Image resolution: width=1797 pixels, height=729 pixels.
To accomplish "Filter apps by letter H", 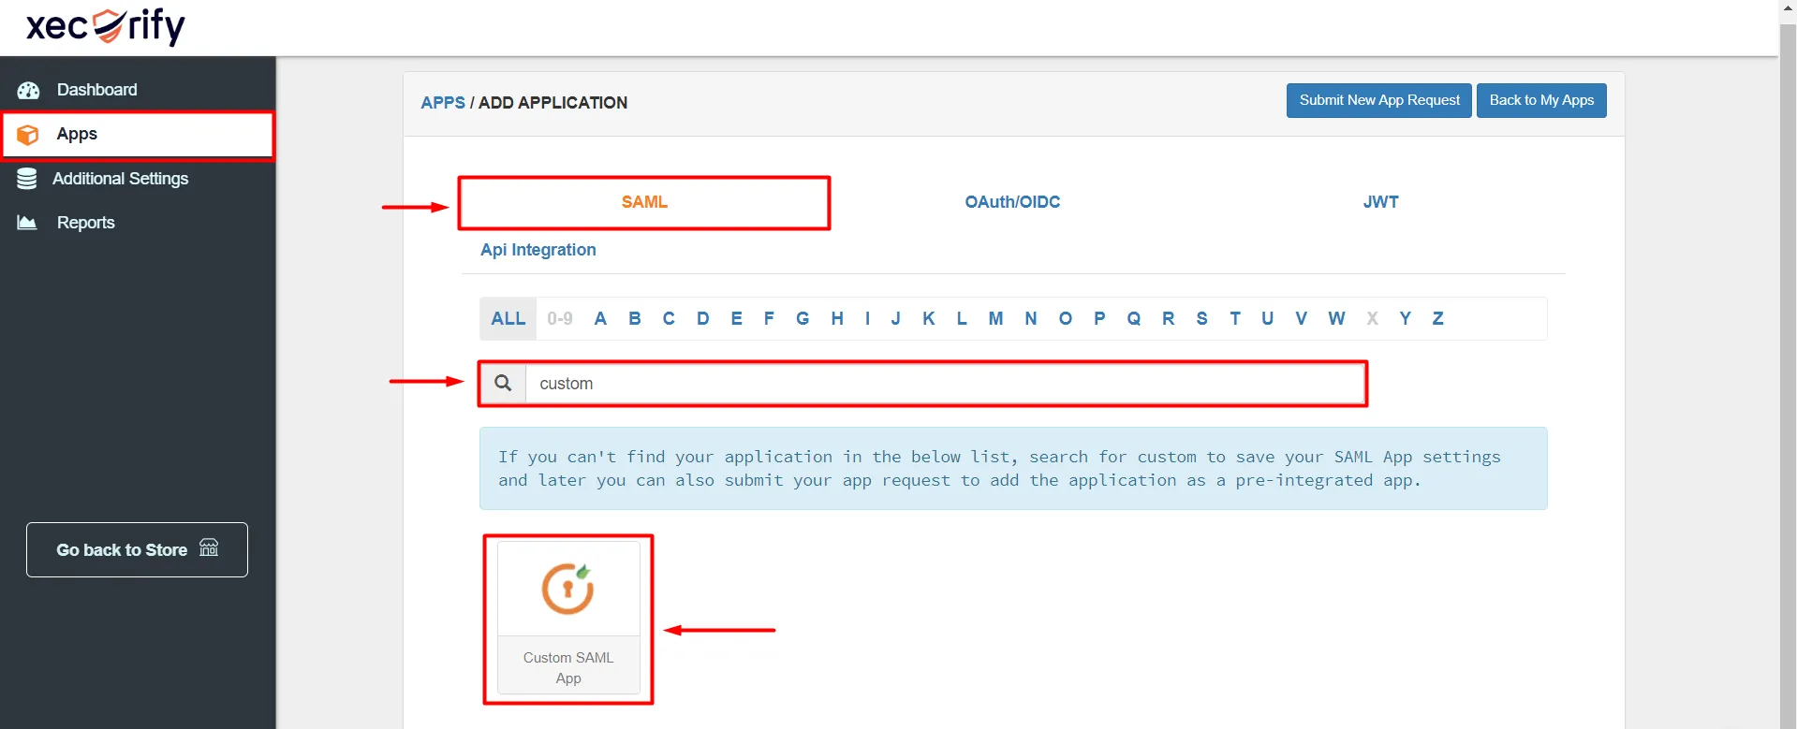I will tap(837, 318).
